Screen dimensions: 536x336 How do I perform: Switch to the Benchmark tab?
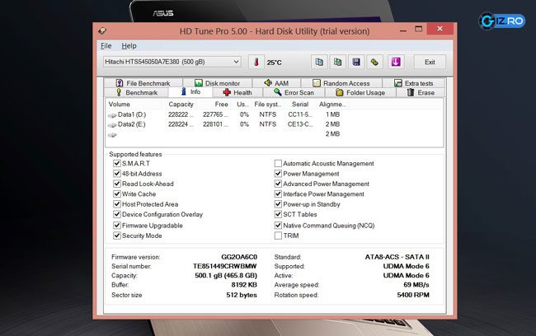pyautogui.click(x=136, y=92)
